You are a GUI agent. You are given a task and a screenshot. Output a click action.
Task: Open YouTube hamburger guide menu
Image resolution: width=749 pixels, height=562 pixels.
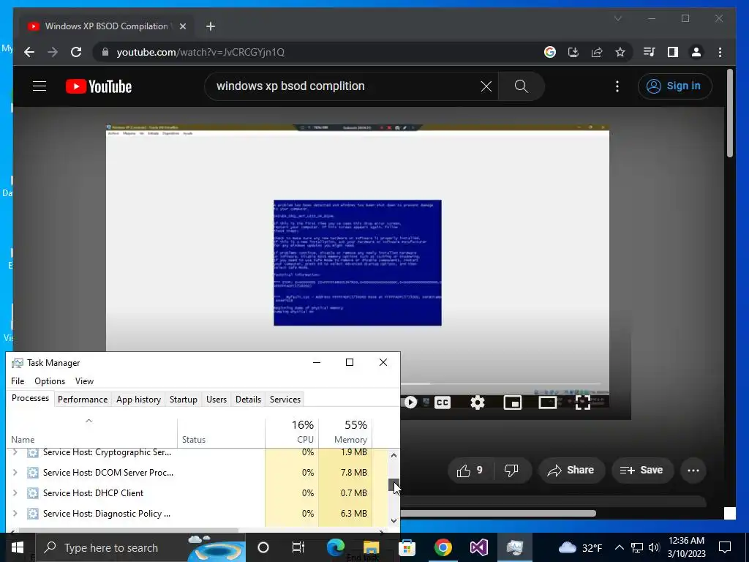39,86
